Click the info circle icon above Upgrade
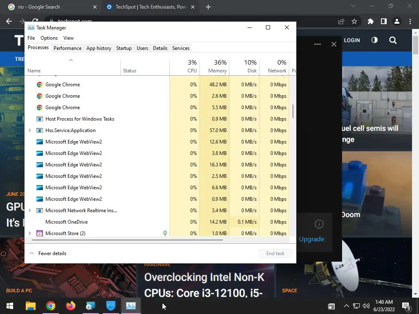Screen dimensions: 419x314 coord(319,224)
